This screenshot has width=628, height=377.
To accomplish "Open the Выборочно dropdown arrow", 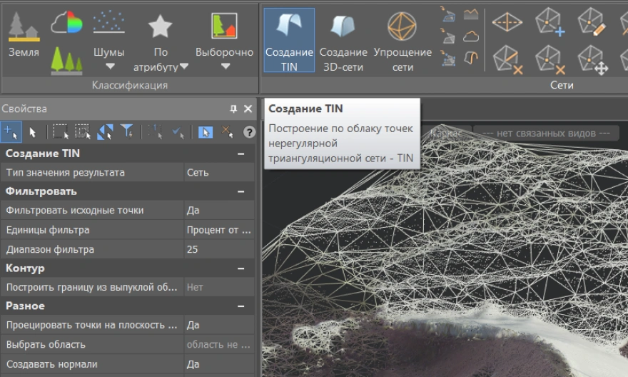I will (225, 67).
